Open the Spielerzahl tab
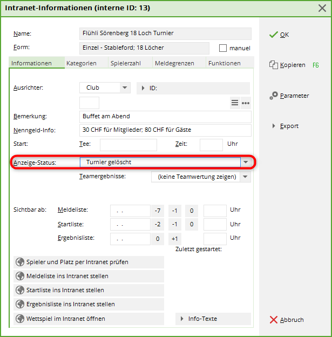This screenshot has width=332, height=337. (130, 63)
